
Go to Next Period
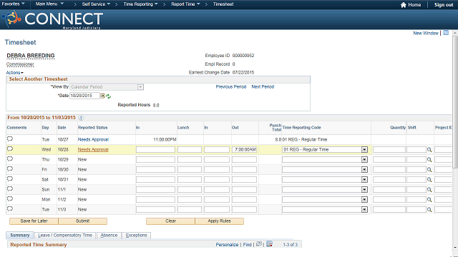263,87
